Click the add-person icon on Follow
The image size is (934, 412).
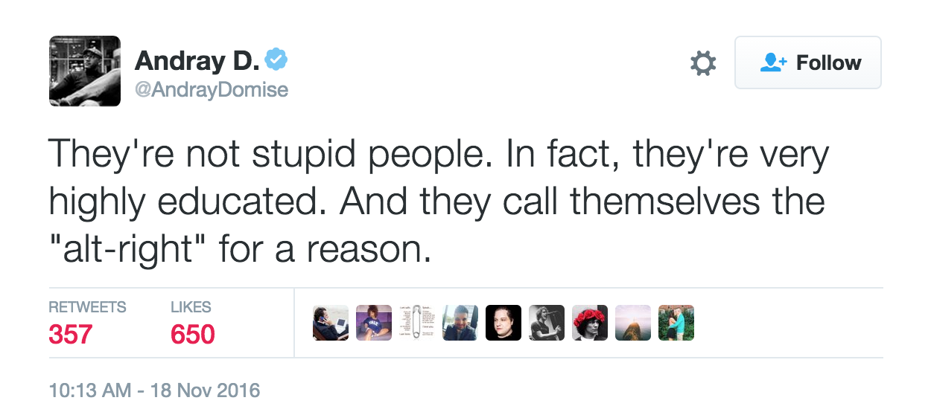pyautogui.click(x=773, y=63)
